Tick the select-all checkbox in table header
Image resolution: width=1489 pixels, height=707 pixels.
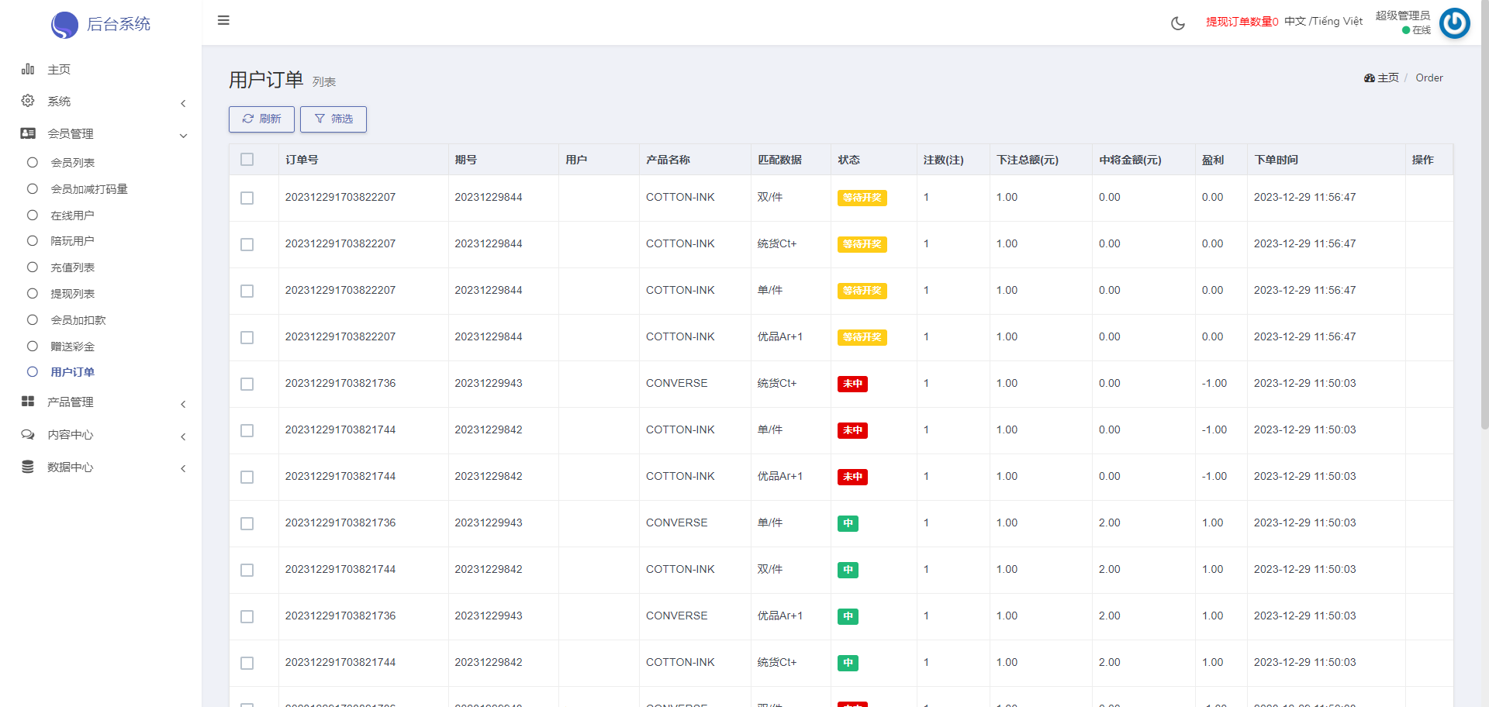[x=247, y=160]
